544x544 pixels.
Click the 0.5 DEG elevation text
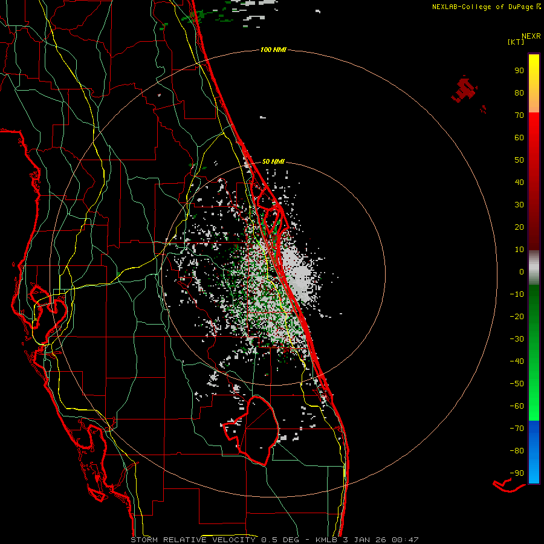point(280,540)
